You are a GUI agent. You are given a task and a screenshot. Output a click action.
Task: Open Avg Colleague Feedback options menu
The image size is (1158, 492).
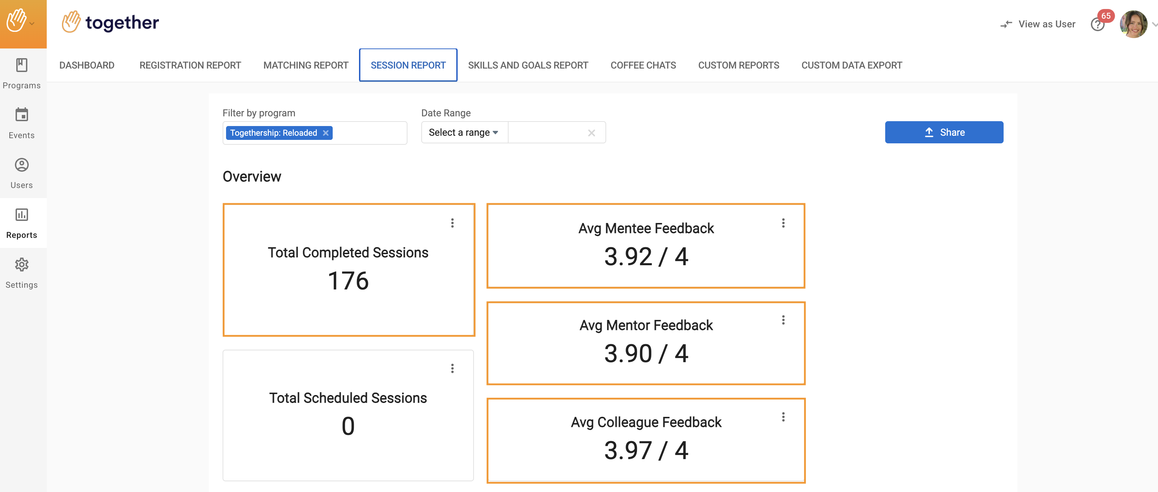click(783, 417)
